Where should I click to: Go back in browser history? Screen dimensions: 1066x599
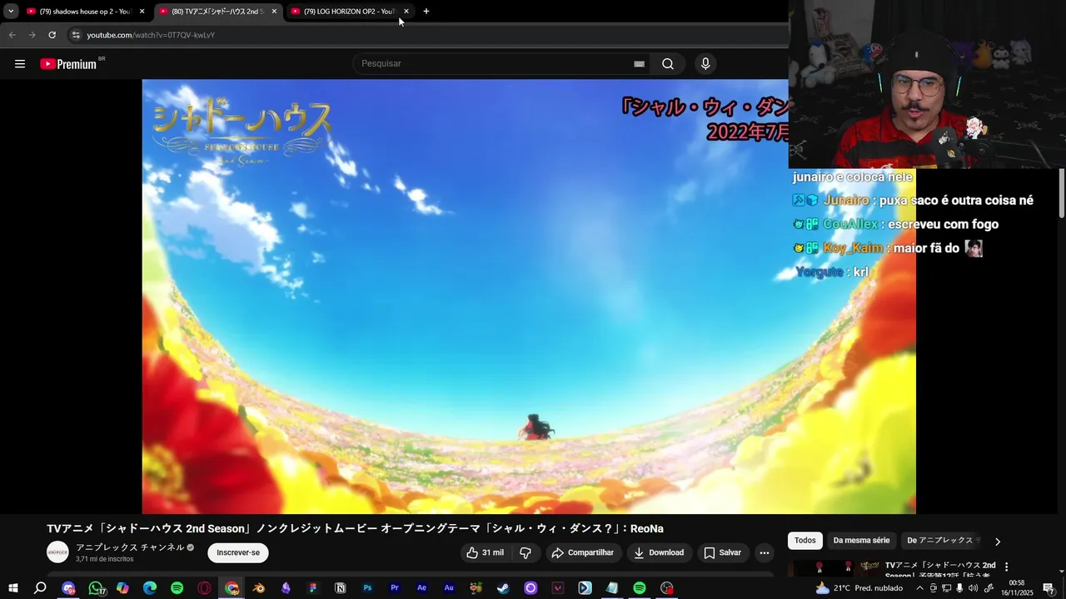coord(12,35)
